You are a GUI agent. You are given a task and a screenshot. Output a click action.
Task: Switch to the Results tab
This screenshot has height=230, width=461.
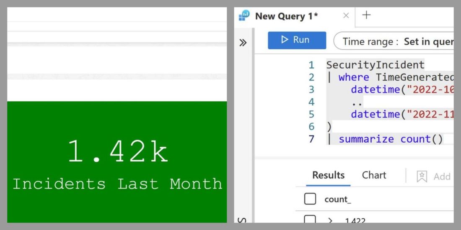328,175
